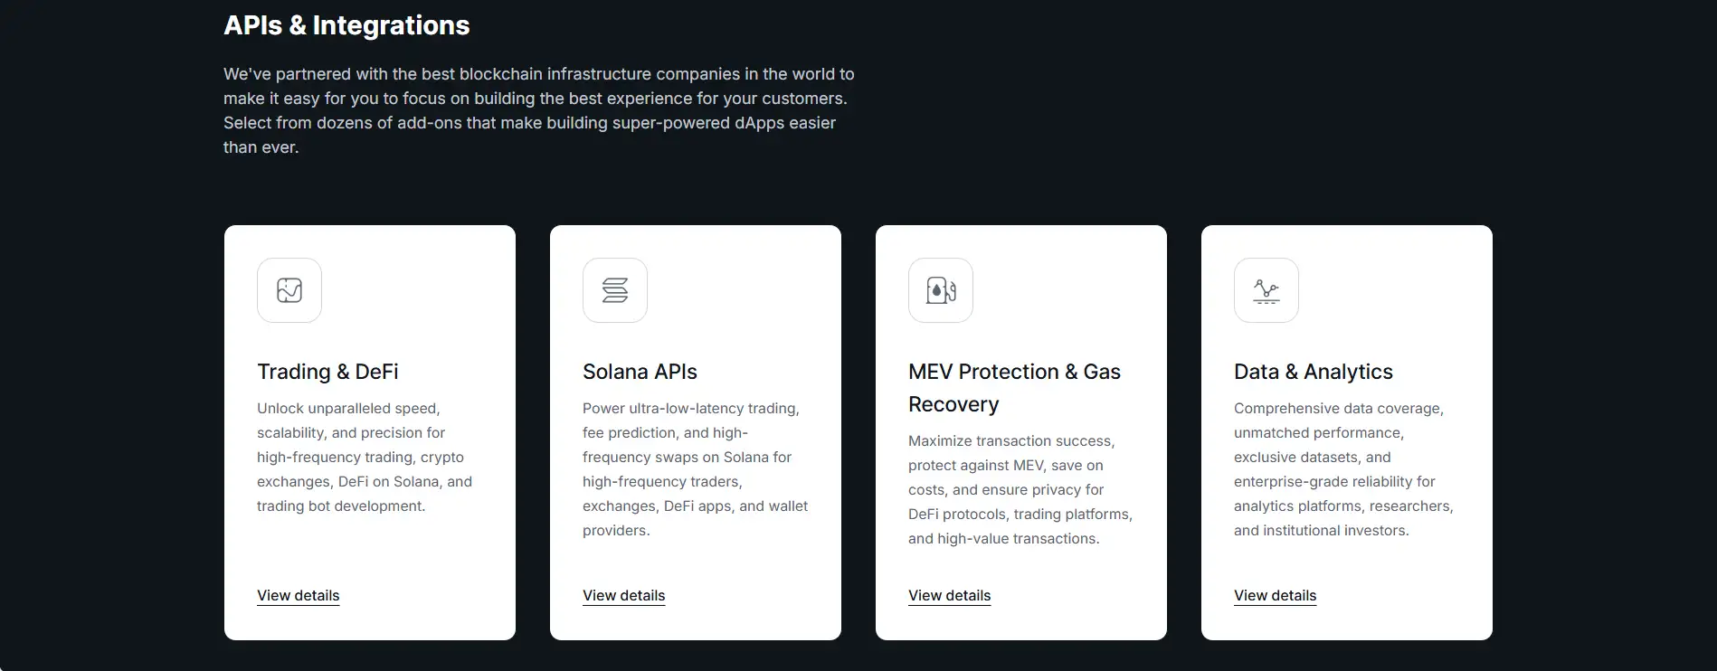
Task: Click the Trading & DeFi chart icon
Action: [x=289, y=290]
